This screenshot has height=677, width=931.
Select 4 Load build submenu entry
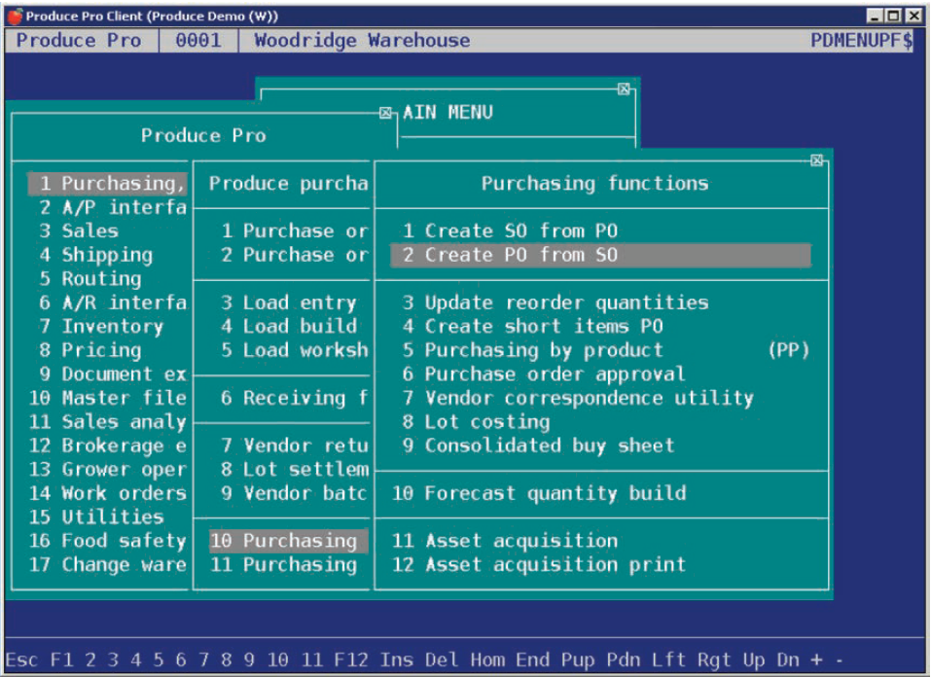pos(289,326)
